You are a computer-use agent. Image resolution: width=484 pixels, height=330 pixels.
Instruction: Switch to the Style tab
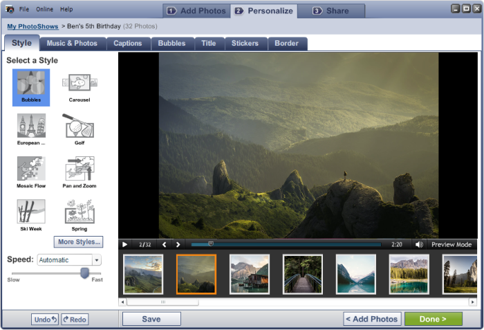21,43
